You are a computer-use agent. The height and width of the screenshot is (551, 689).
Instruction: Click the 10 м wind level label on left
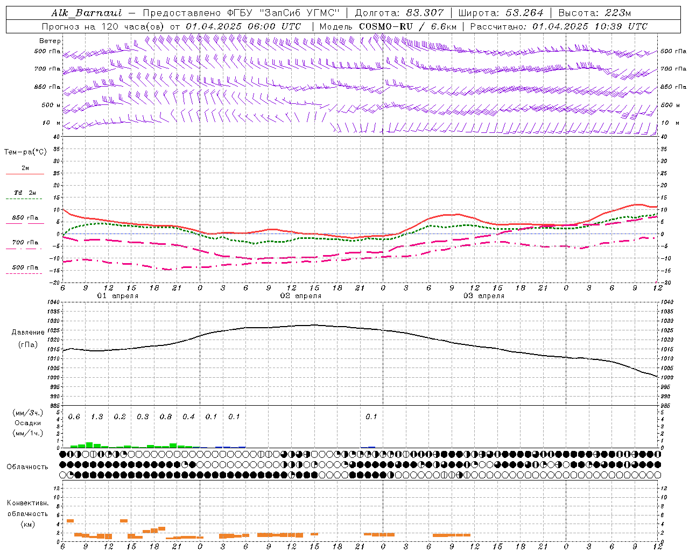coord(52,123)
